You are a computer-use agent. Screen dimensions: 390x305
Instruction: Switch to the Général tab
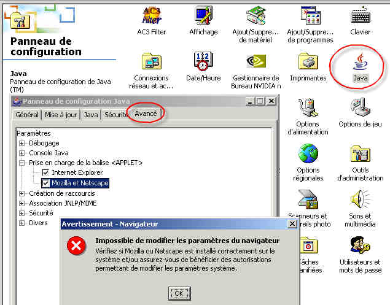[x=27, y=115]
